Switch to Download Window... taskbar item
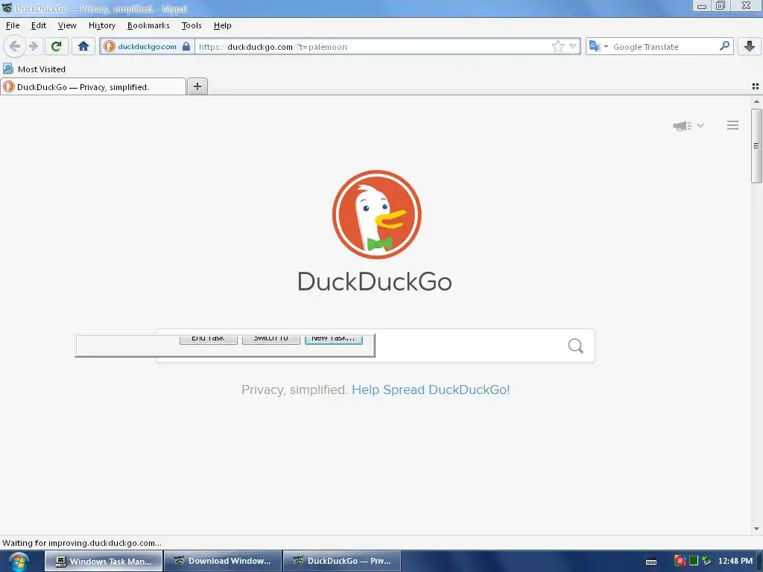The height and width of the screenshot is (572, 763). (x=223, y=561)
